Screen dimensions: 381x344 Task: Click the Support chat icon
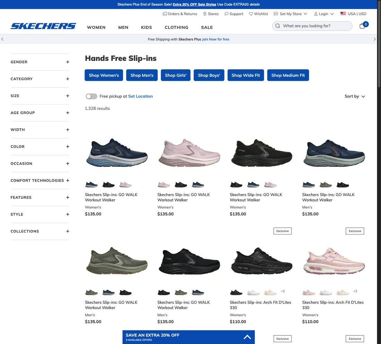(x=227, y=14)
